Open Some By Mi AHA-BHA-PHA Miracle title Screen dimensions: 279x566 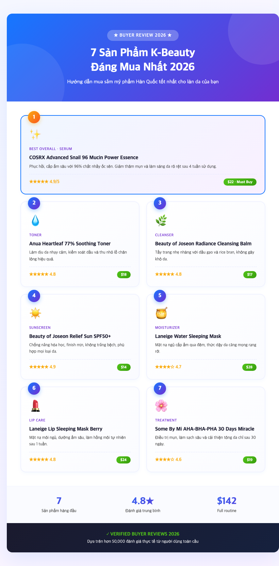pos(204,429)
